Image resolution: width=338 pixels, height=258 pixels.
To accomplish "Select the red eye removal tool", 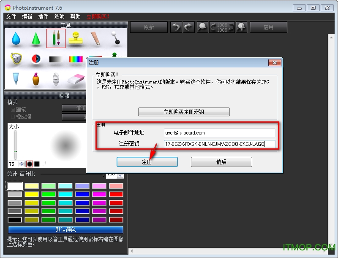I will 36,59.
